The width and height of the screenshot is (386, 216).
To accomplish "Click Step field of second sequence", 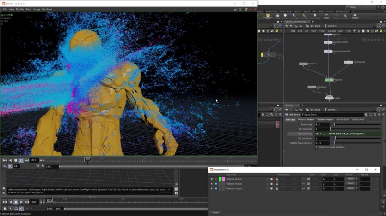I will click(338, 184).
